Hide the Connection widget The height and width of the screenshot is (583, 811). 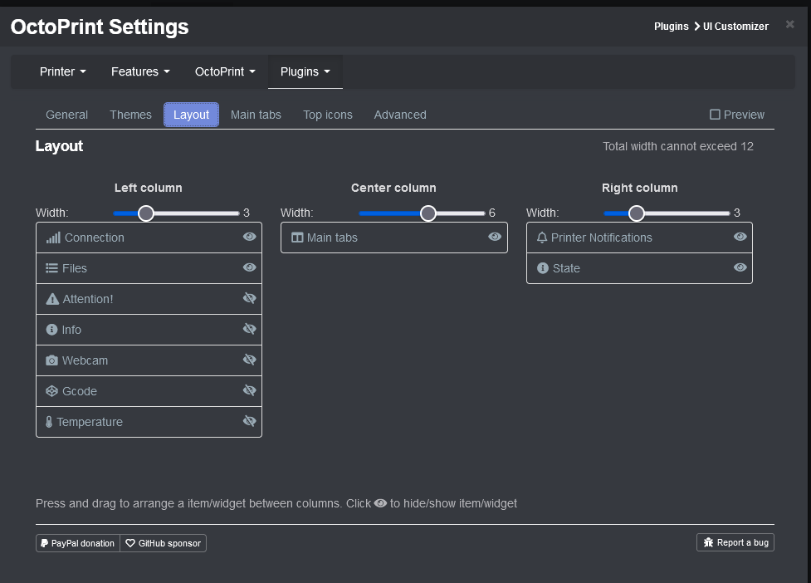249,237
